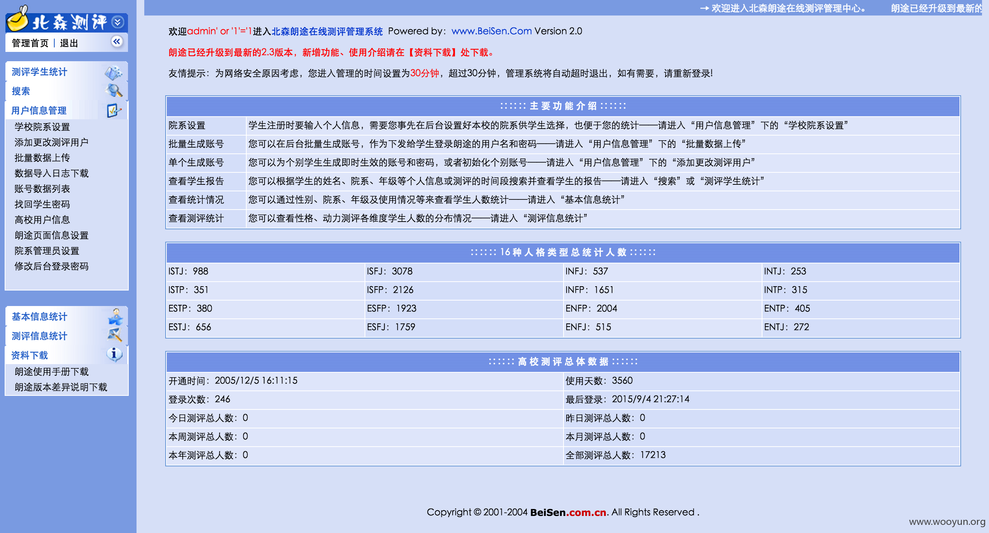
Task: Open 朗途版本差异说明下载 link
Action: (x=61, y=387)
